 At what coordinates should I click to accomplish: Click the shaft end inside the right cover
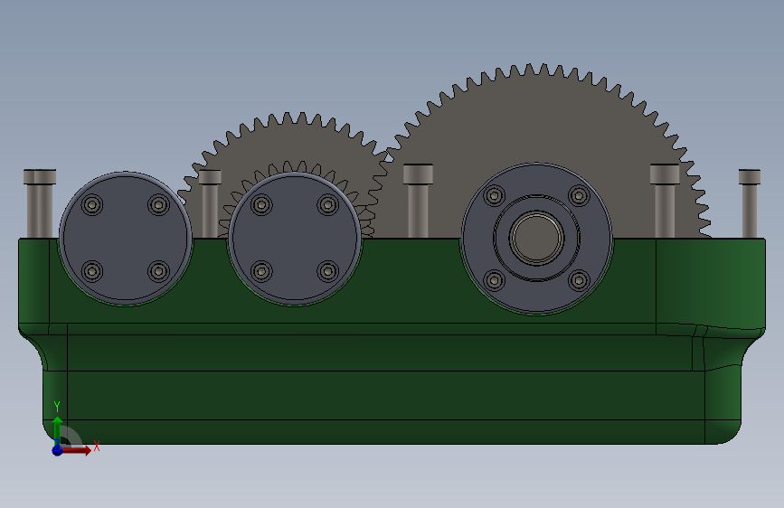tap(536, 238)
